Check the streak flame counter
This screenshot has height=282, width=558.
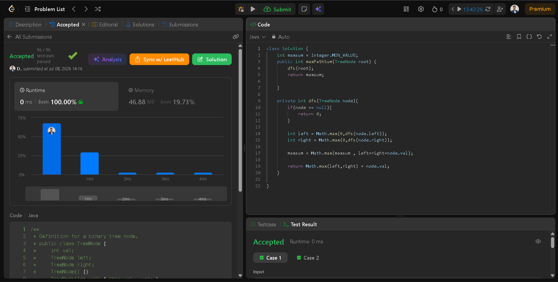coord(437,9)
